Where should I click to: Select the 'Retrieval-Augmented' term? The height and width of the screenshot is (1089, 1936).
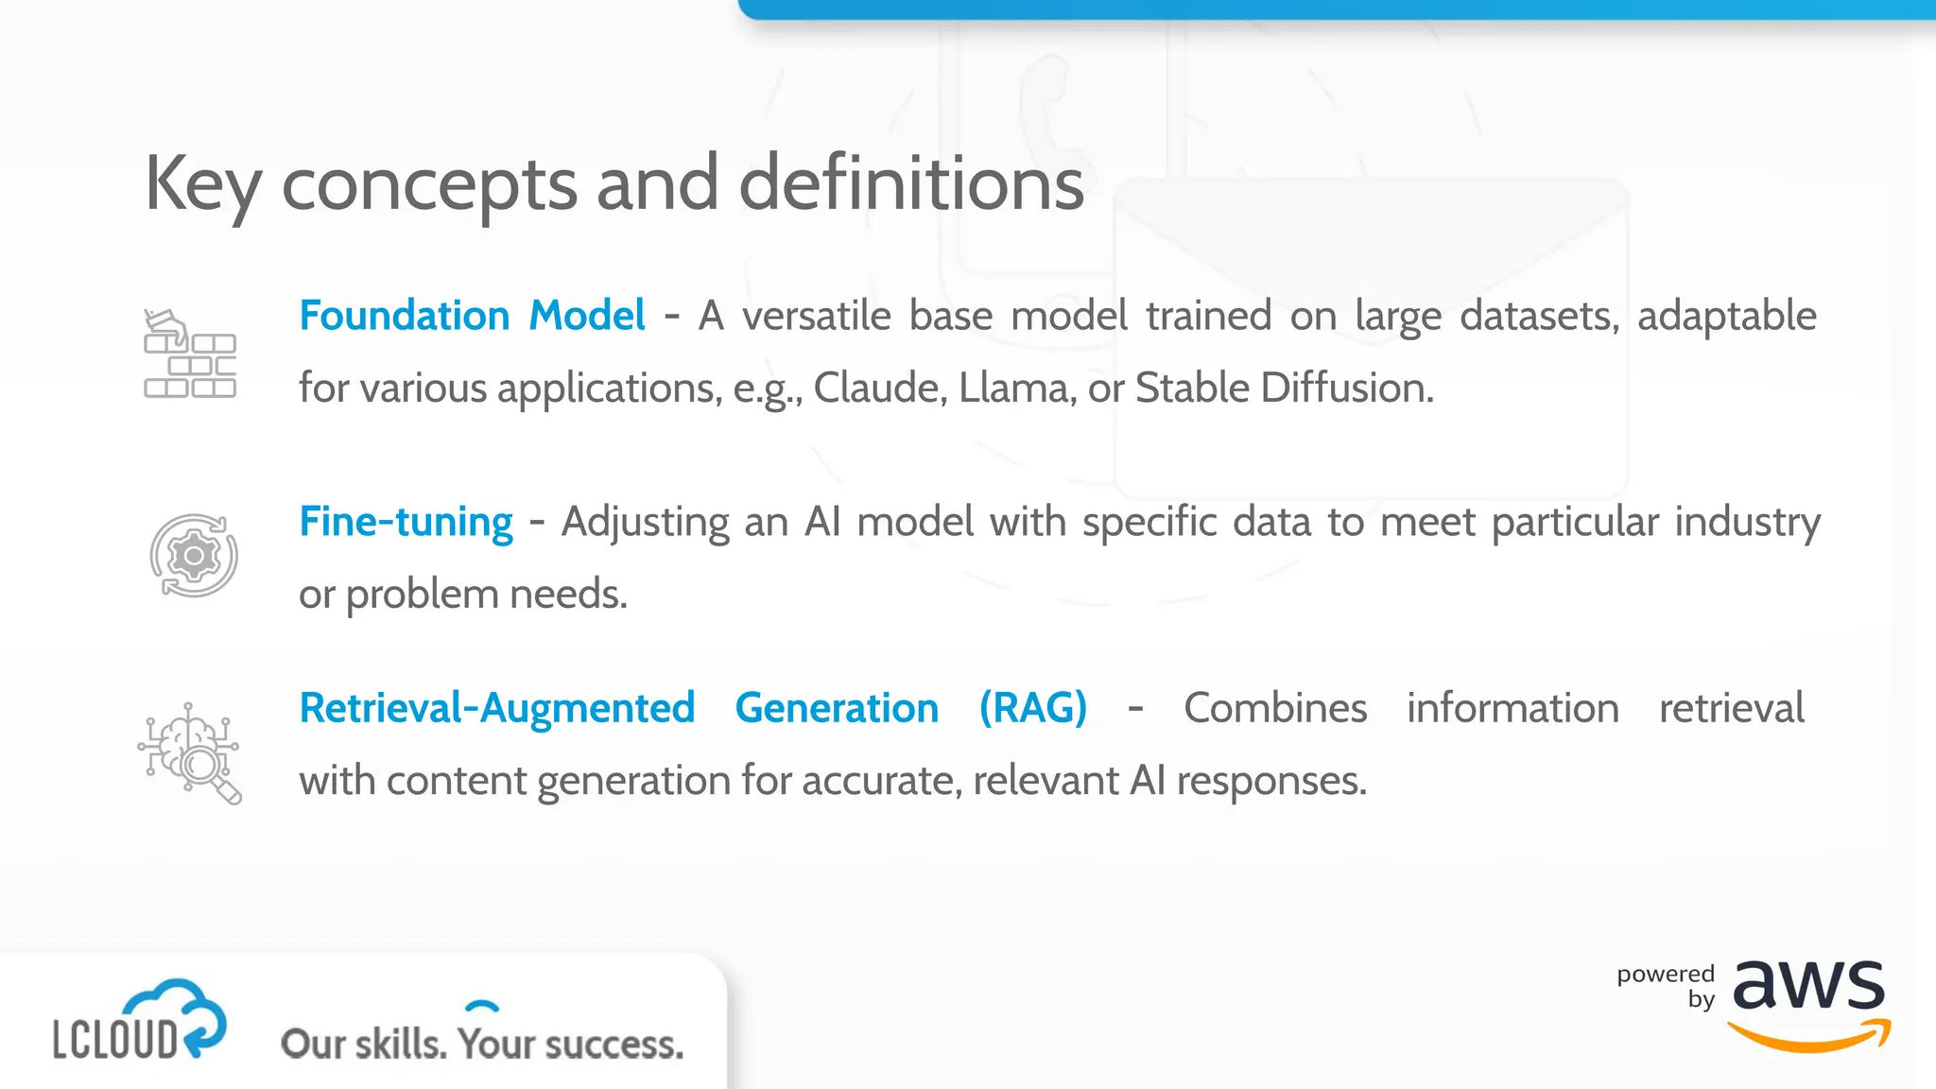tap(497, 708)
